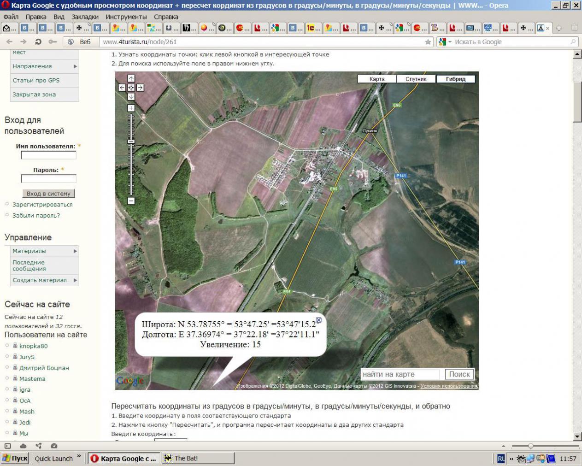Open the Забыли пароль? link

pos(36,215)
